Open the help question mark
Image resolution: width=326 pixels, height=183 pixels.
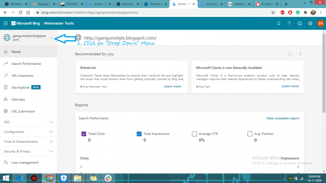289,23
